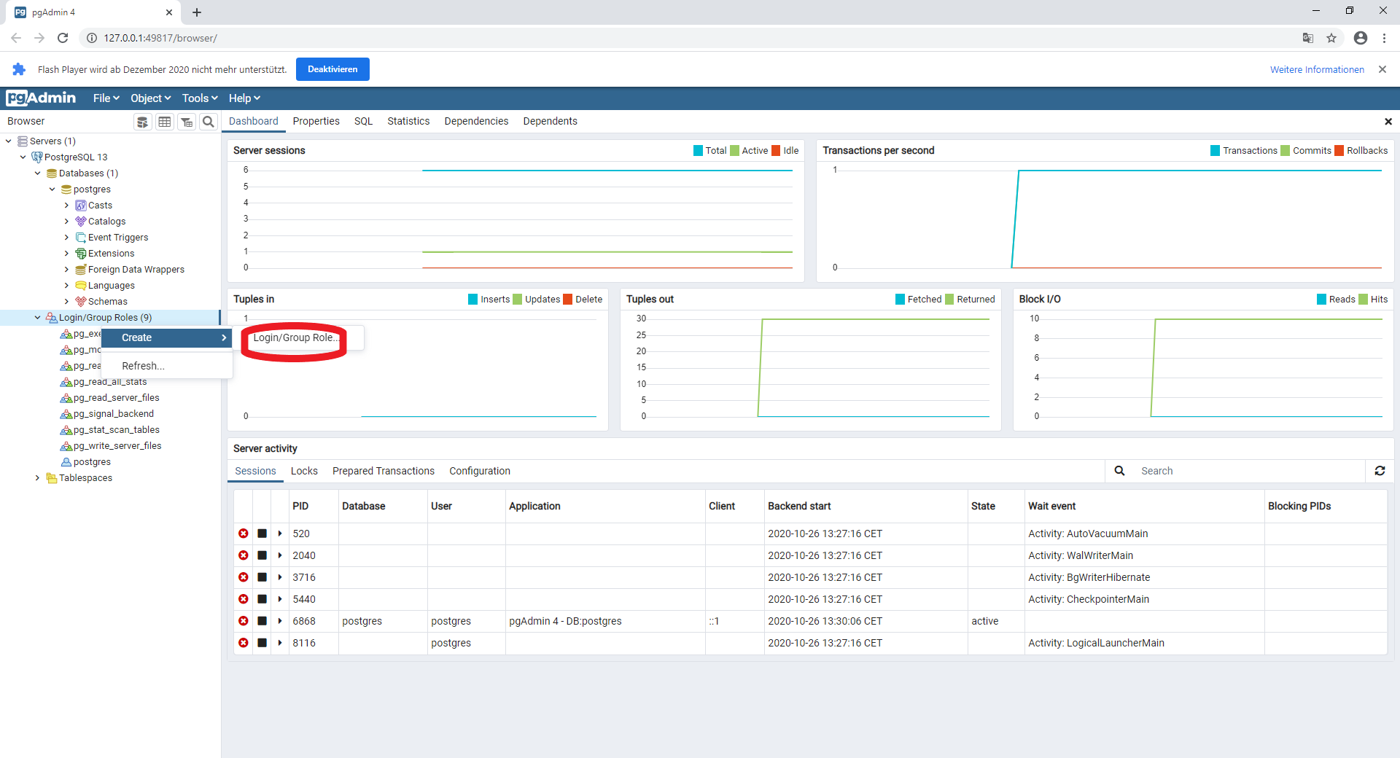Reload the browser page

(63, 38)
